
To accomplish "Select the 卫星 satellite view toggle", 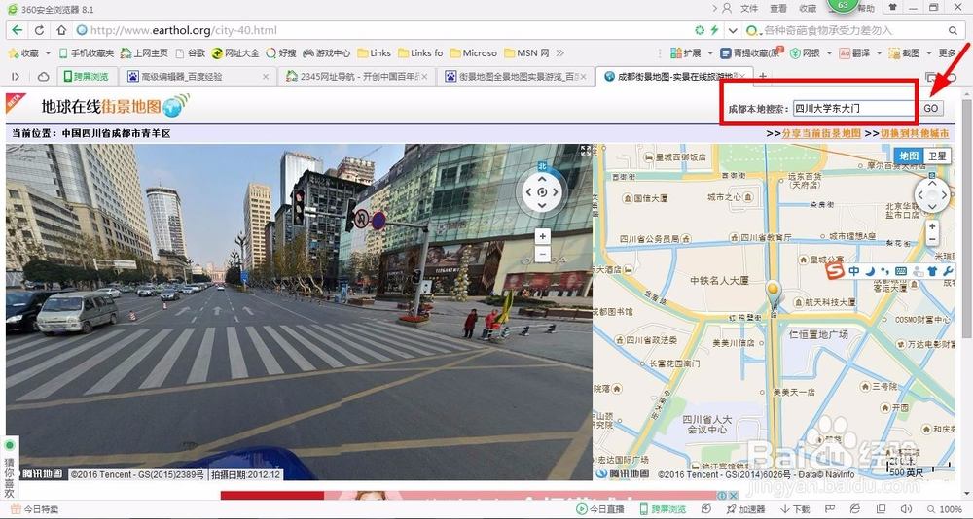I will 936,156.
